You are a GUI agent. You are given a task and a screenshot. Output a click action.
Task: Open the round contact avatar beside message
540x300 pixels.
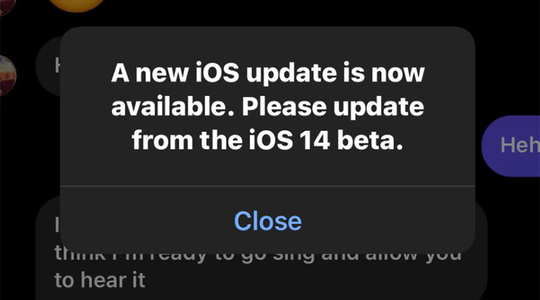point(7,76)
